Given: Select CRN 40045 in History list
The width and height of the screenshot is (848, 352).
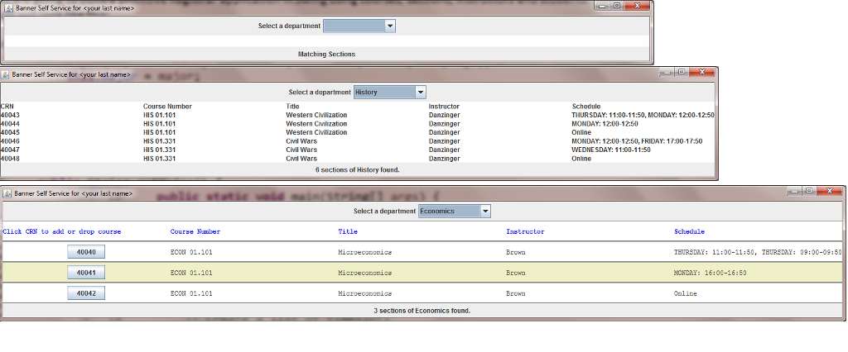Looking at the screenshot, I should pyautogui.click(x=10, y=132).
